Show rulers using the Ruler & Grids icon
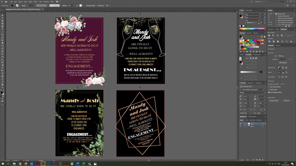Image resolution: width=296 pixels, height=166 pixels. (x=279, y=67)
